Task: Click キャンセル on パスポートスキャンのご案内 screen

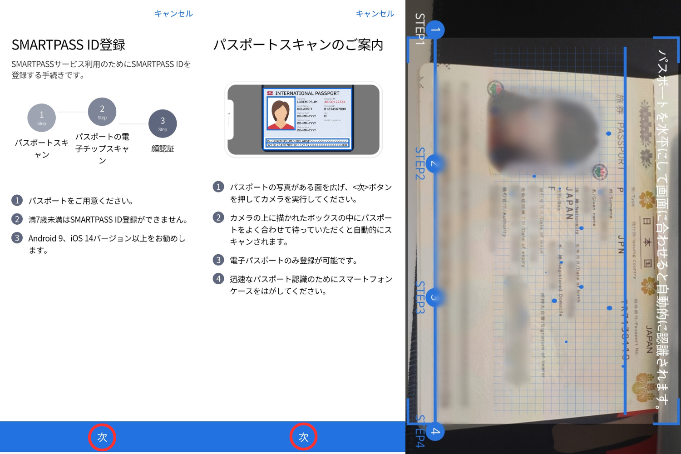Action: click(375, 14)
